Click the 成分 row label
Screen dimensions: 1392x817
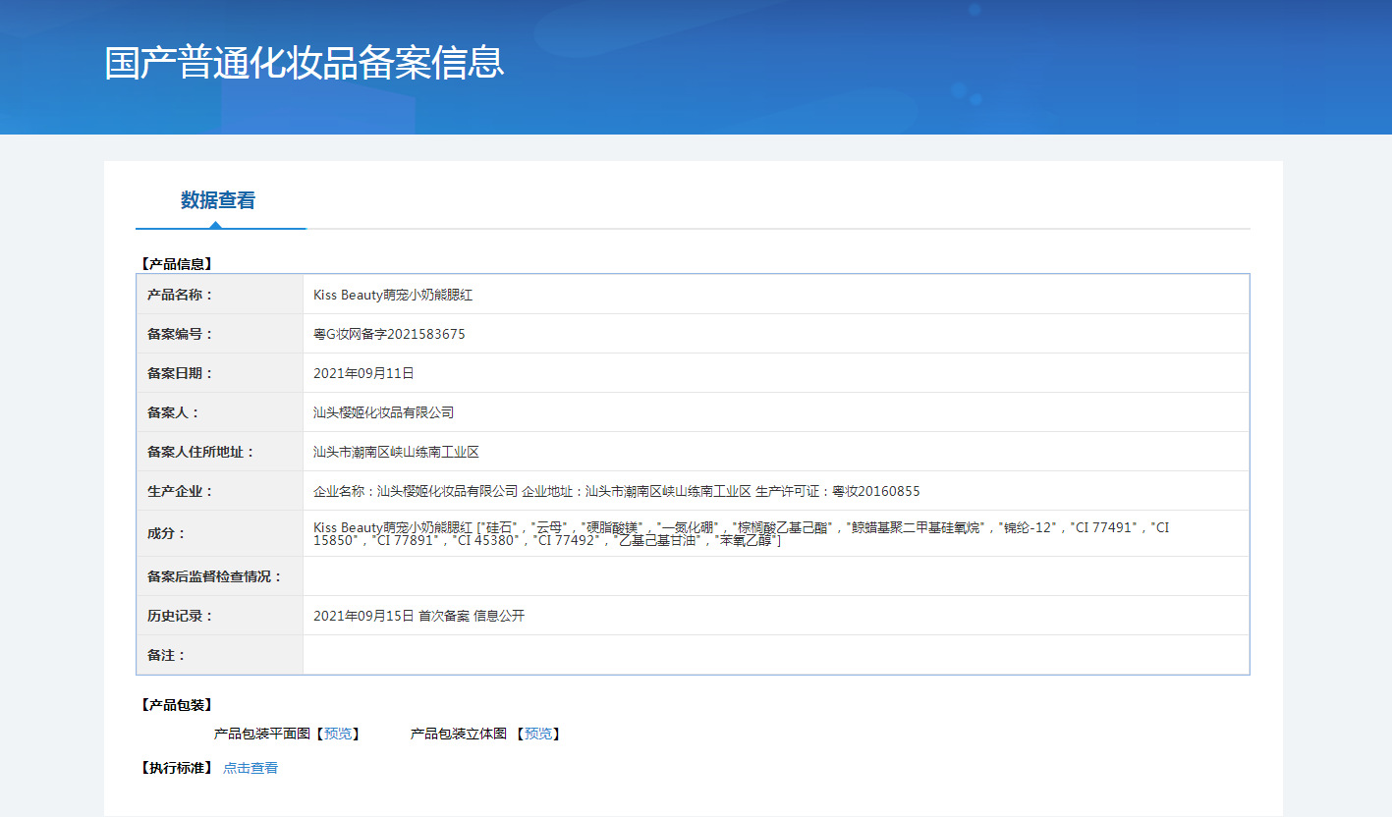(166, 534)
